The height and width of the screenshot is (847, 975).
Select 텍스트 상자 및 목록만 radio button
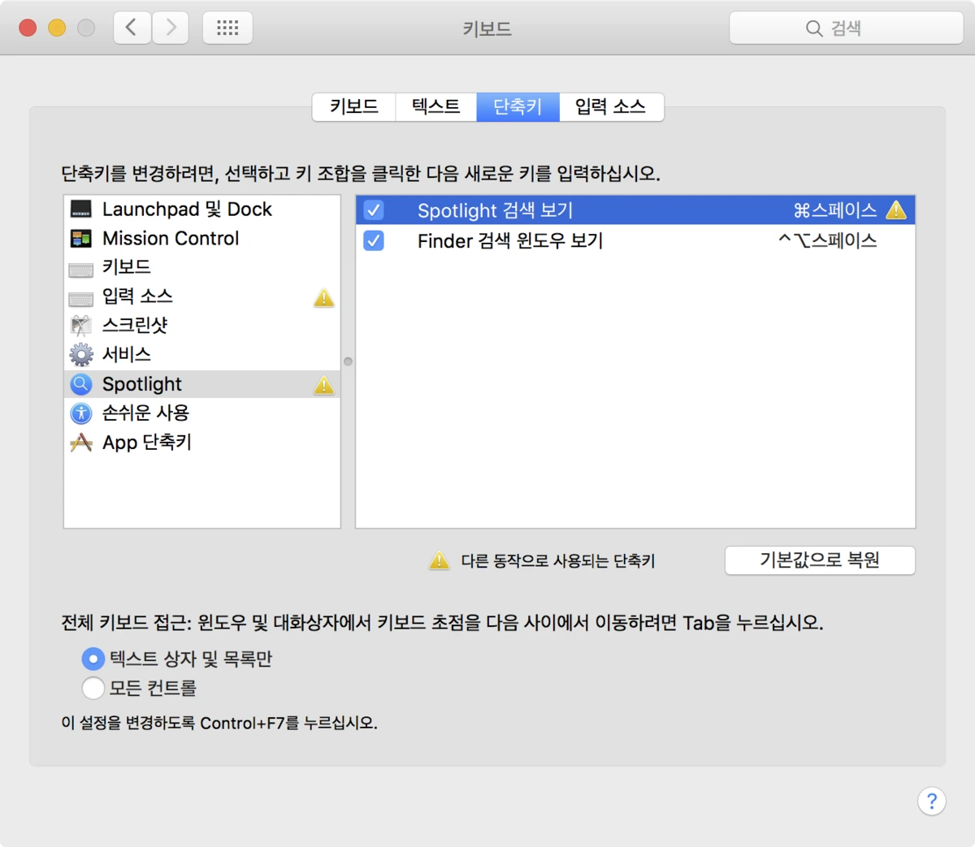(93, 659)
